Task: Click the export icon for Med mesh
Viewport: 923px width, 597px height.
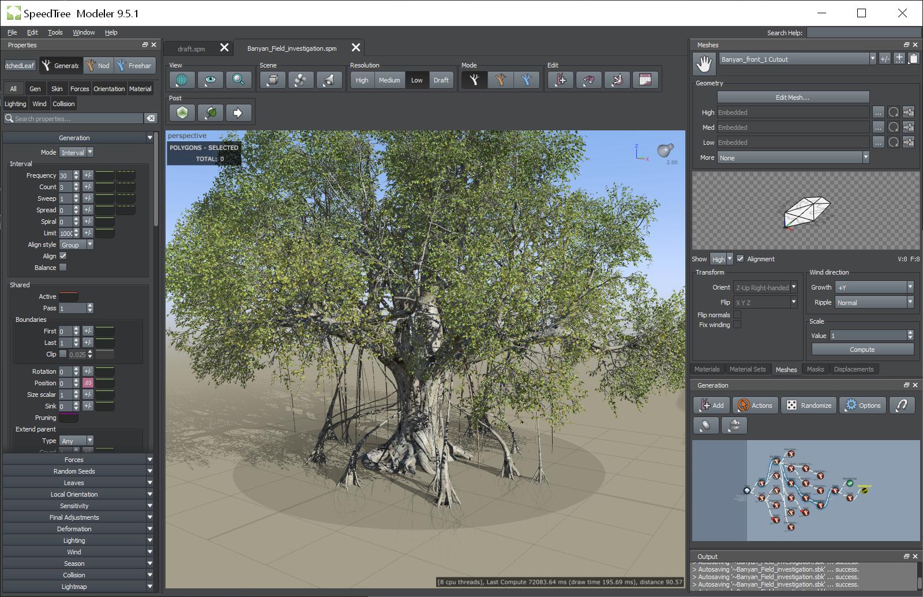Action: 909,127
